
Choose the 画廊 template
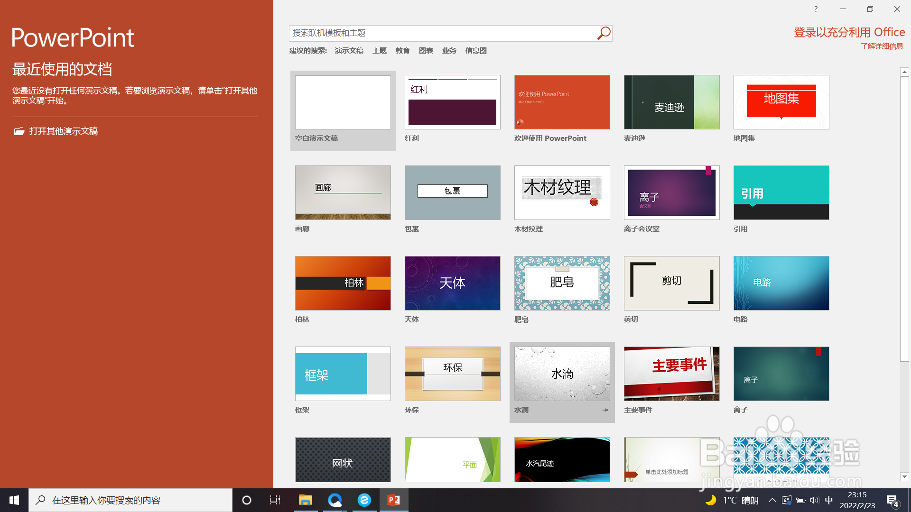(x=343, y=192)
